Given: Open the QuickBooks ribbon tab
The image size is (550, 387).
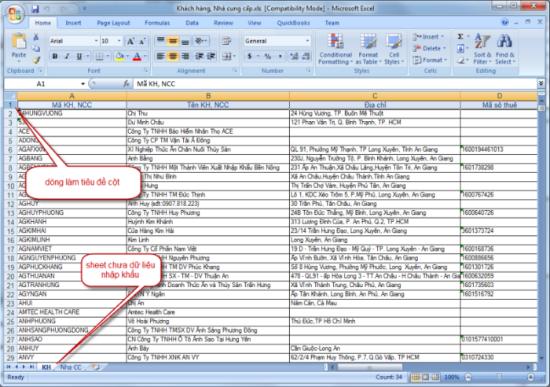Looking at the screenshot, I should tap(293, 23).
